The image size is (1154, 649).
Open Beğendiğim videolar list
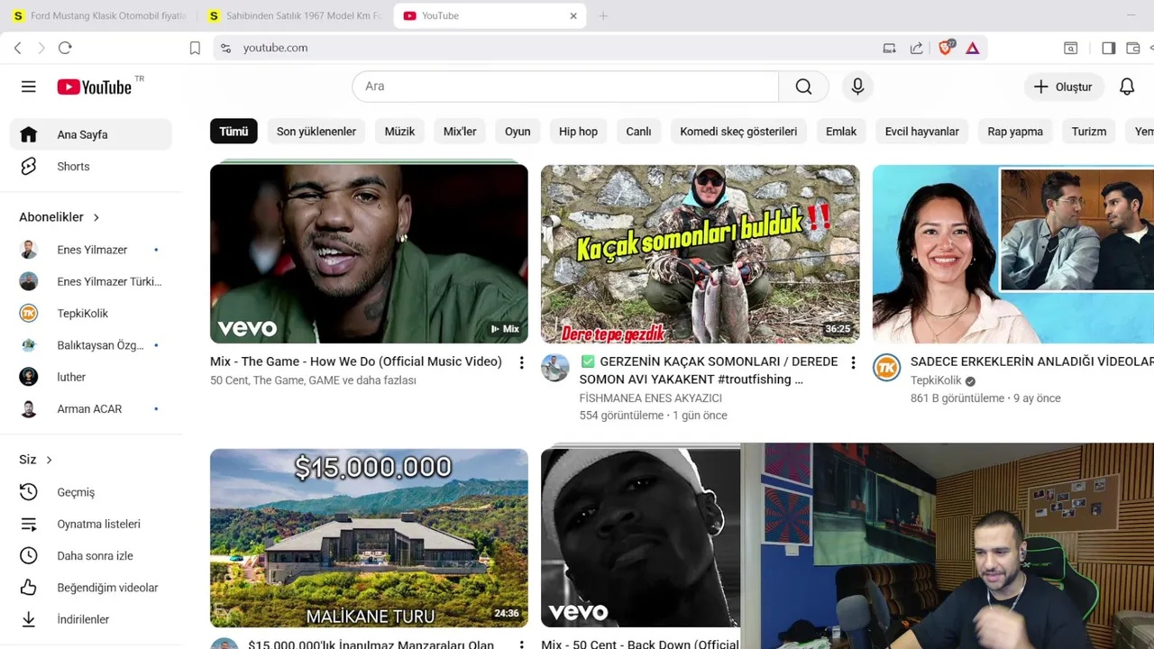coord(91,587)
